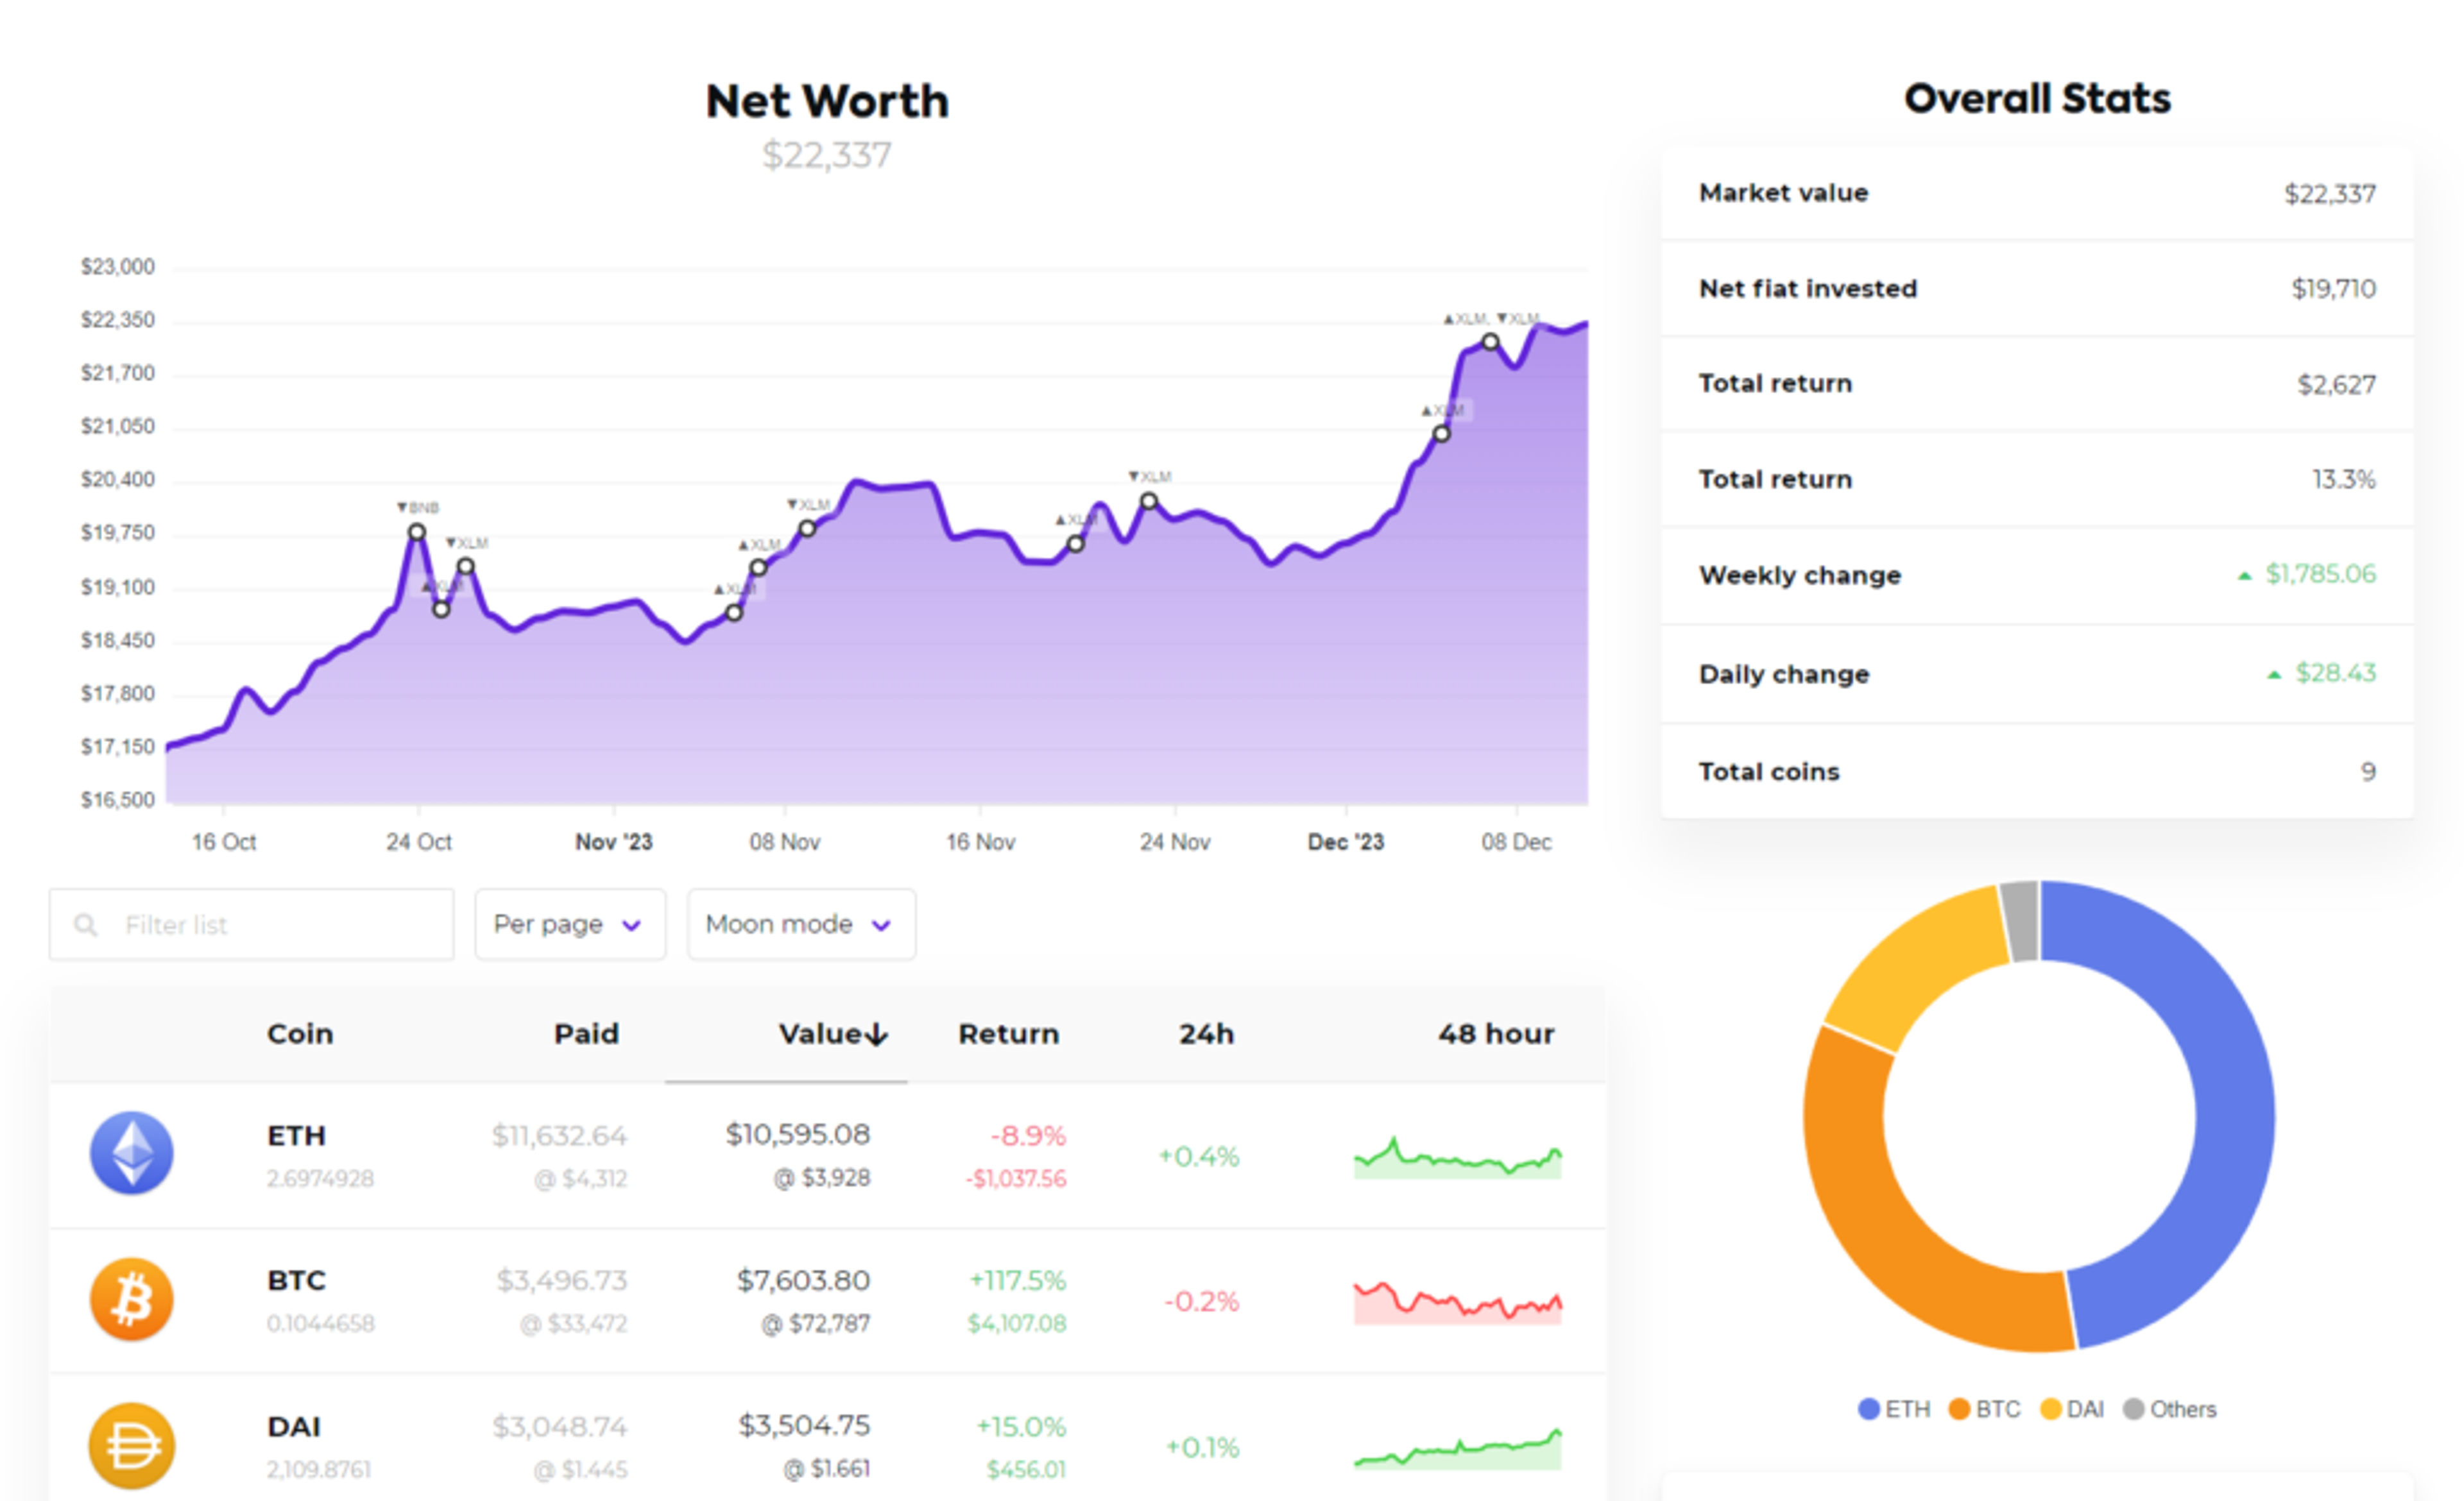Click the Bitcoin coin logo
Image resolution: width=2464 pixels, height=1501 pixels.
pyautogui.click(x=132, y=1298)
